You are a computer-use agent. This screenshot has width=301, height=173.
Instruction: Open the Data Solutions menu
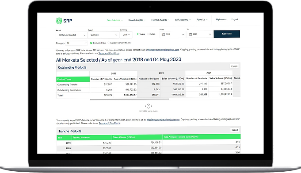point(114,20)
